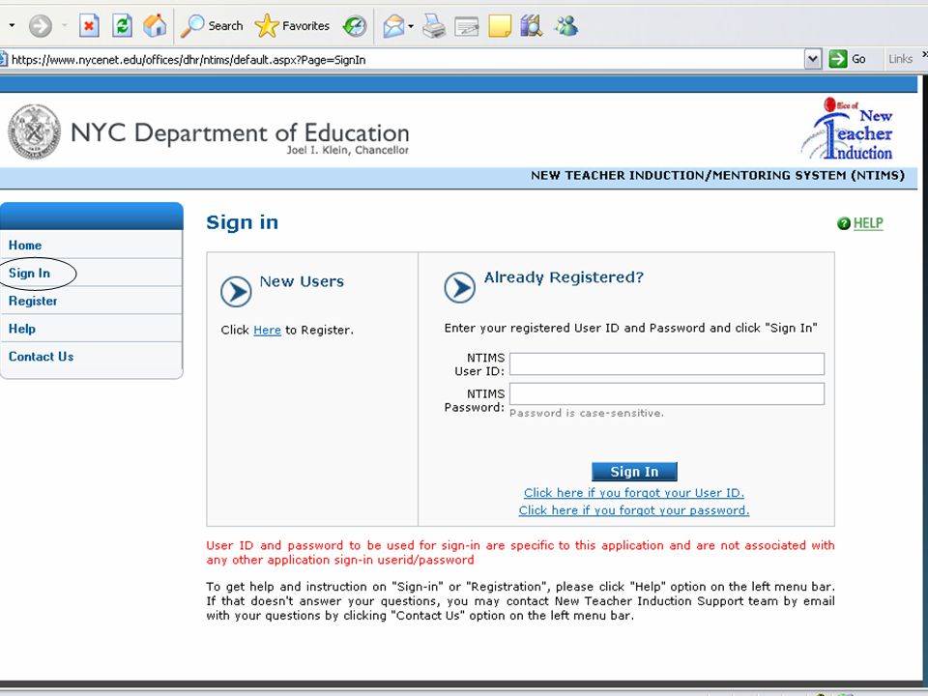Focus the NTIMS User ID field
The image size is (928, 696).
[x=666, y=364]
